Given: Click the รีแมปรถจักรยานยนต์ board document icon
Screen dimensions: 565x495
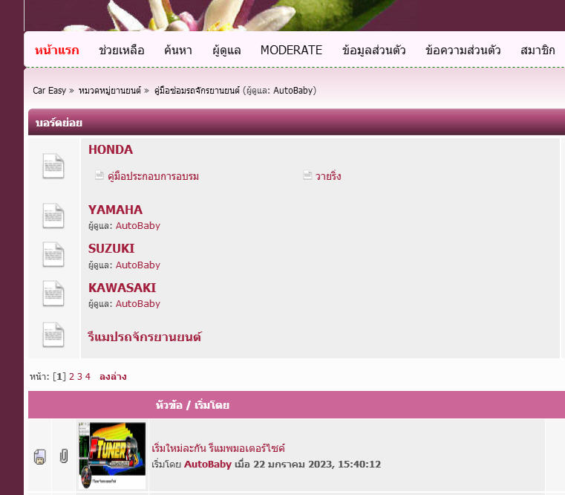Looking at the screenshot, I should coord(53,334).
